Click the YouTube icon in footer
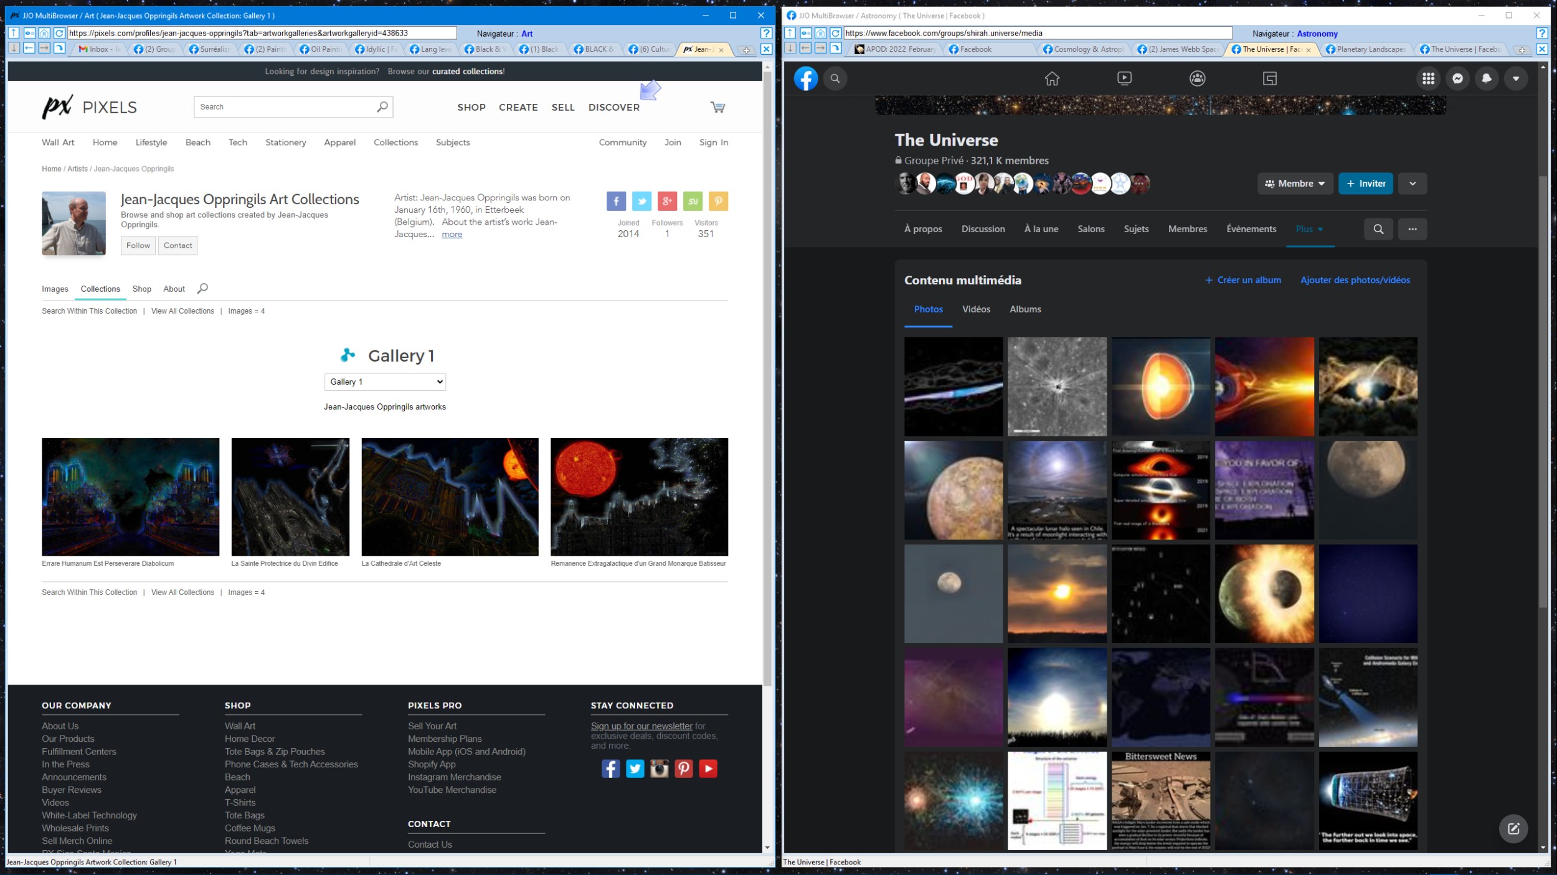Image resolution: width=1557 pixels, height=875 pixels. click(708, 769)
